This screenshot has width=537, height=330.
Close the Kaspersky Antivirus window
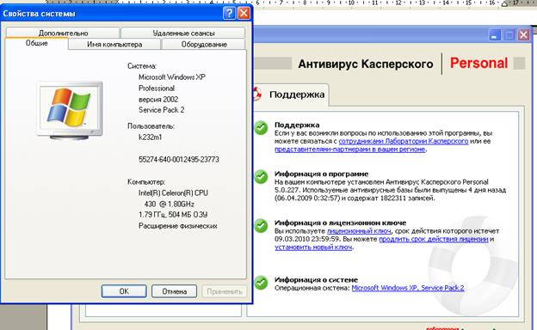(x=523, y=35)
